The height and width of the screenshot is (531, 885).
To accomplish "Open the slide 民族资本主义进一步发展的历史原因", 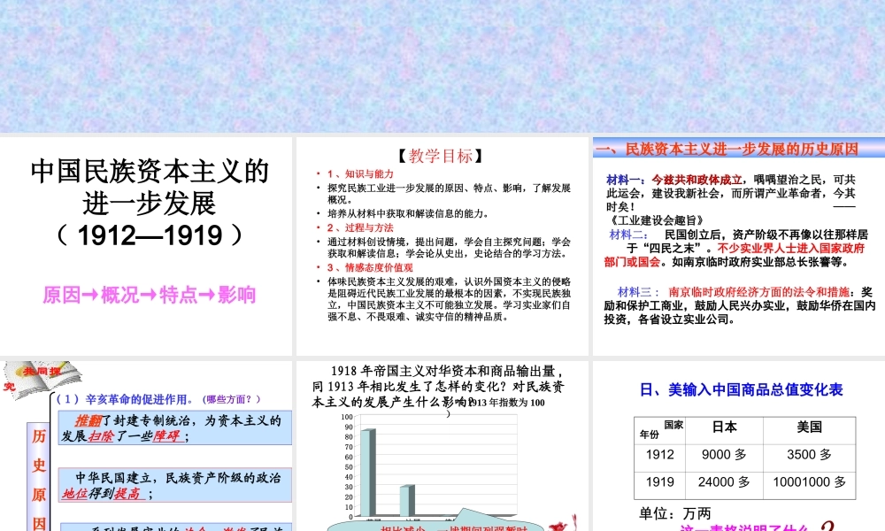I will coord(739,246).
